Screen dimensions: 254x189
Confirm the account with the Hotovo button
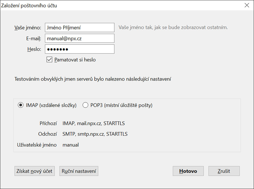click(x=188, y=171)
